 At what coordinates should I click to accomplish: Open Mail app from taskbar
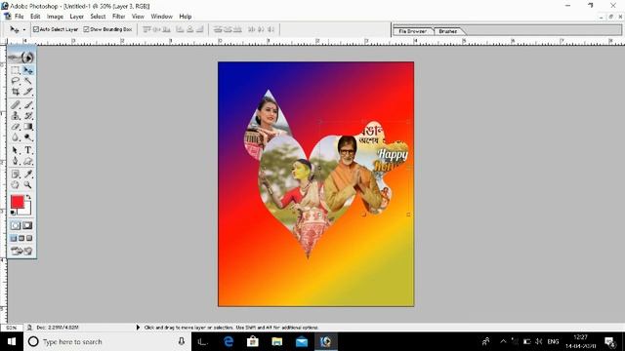pos(302,341)
